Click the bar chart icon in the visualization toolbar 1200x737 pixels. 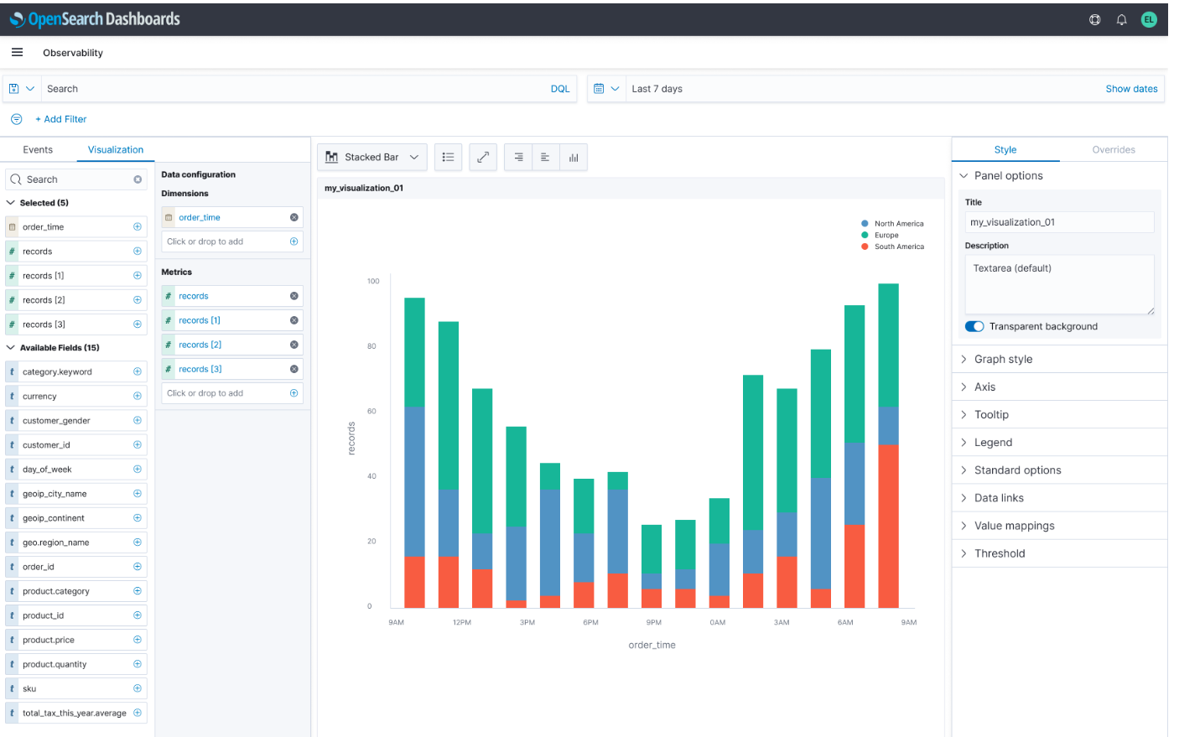574,157
